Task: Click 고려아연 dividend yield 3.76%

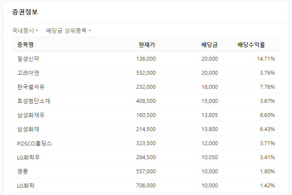Action: point(267,73)
